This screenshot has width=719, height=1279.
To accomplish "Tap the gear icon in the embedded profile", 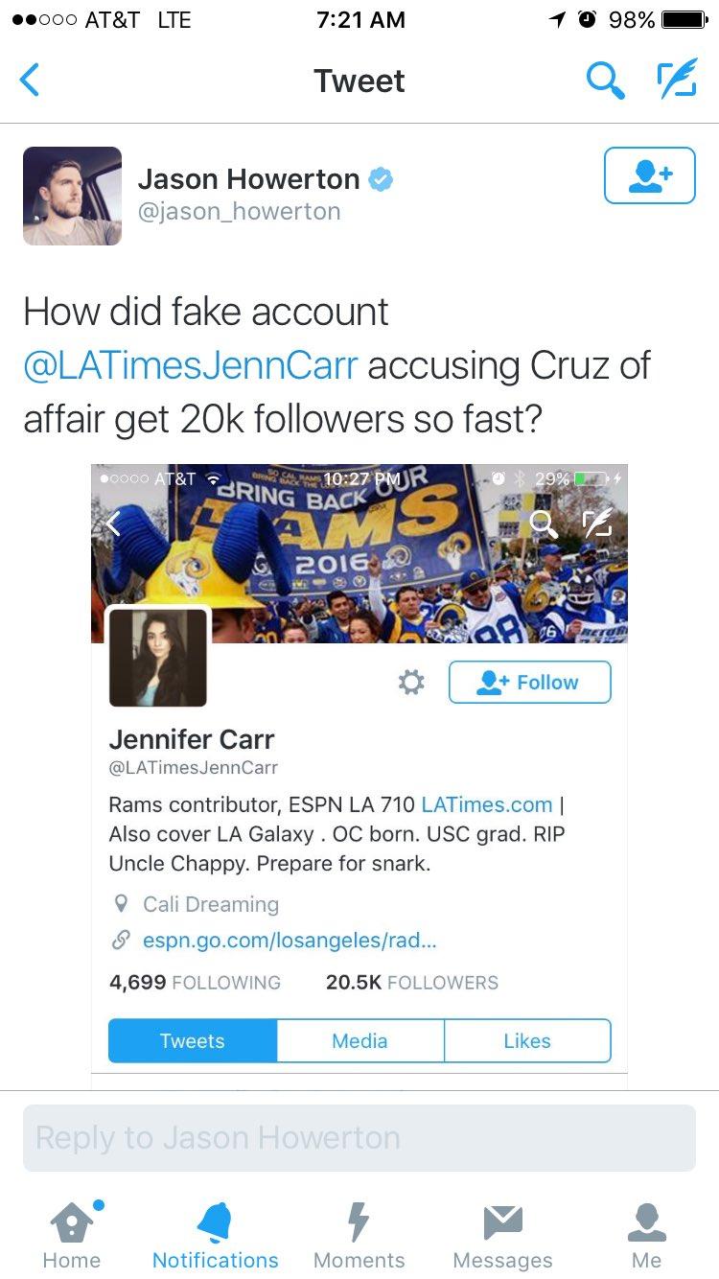I will pos(411,683).
